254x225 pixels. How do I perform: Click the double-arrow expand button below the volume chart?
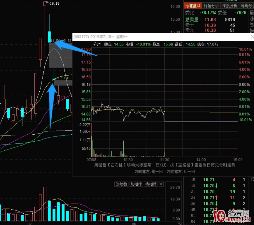coord(179,224)
